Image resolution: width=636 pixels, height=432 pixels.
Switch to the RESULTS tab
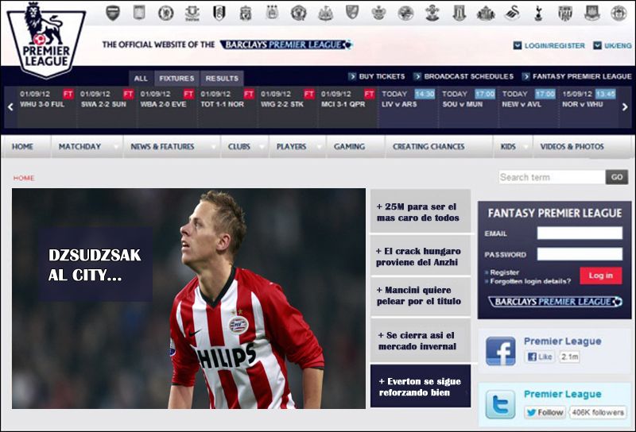pyautogui.click(x=222, y=78)
